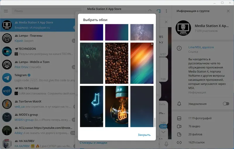
Task: Click the notifications bell icon
Action: [x=179, y=104]
